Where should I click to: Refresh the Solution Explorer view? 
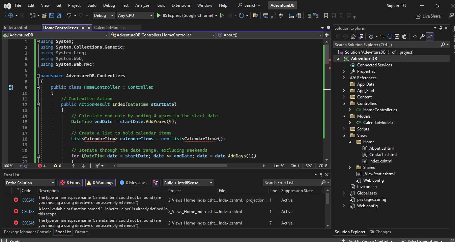tap(390, 36)
